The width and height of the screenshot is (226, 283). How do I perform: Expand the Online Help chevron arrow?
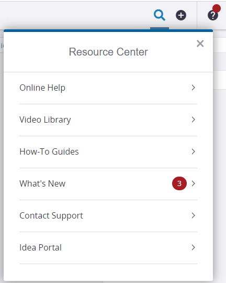coord(194,88)
